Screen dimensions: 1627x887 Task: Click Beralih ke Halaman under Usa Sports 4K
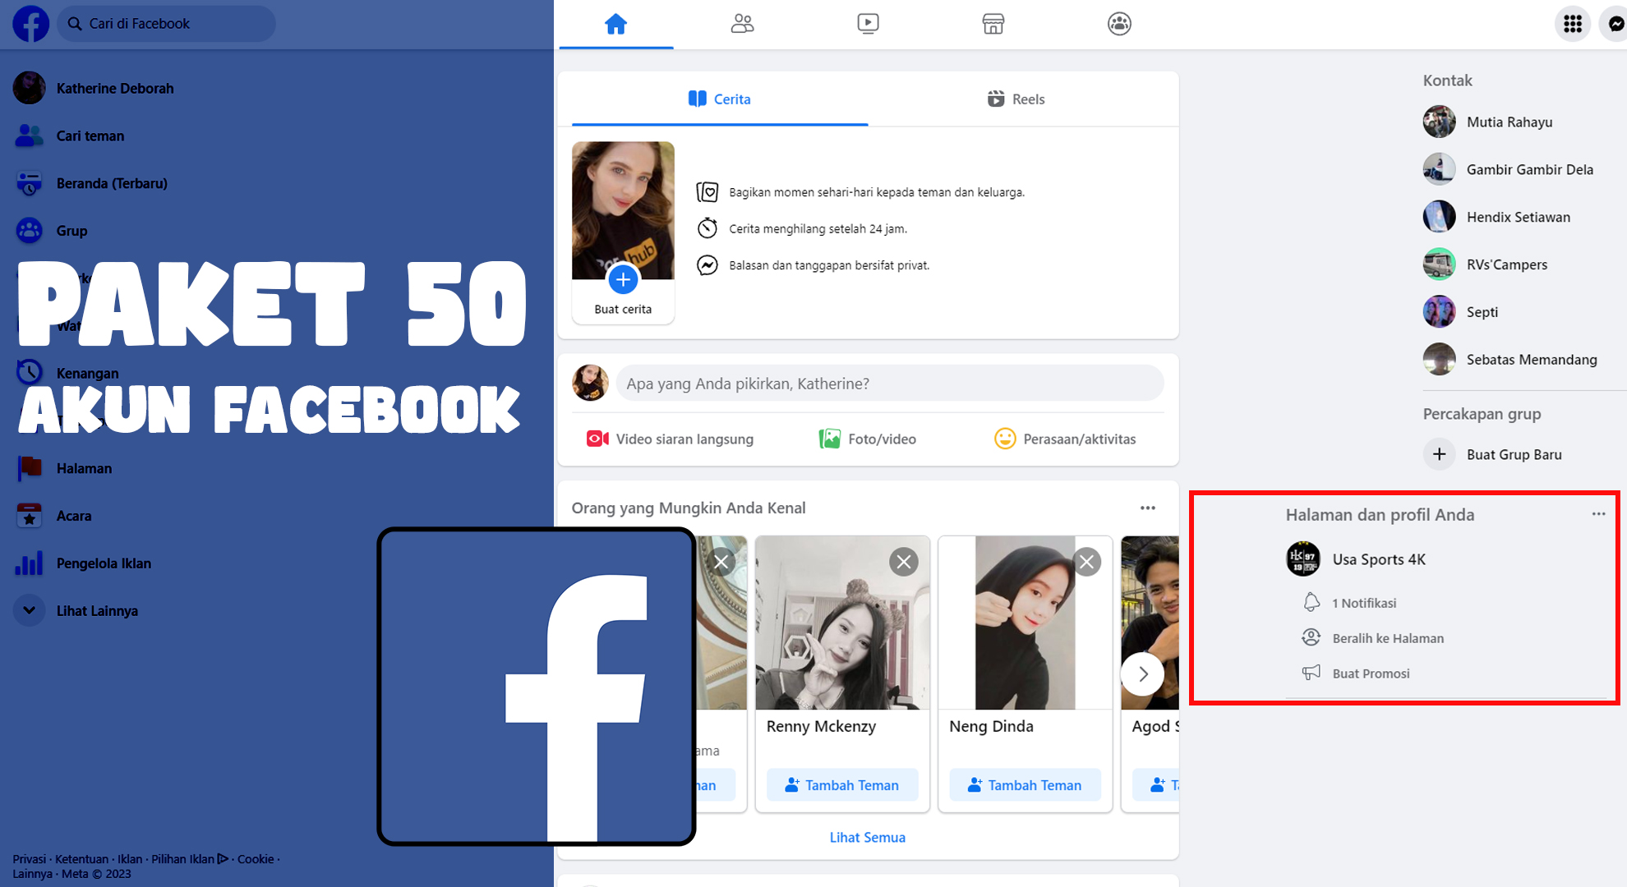1387,638
